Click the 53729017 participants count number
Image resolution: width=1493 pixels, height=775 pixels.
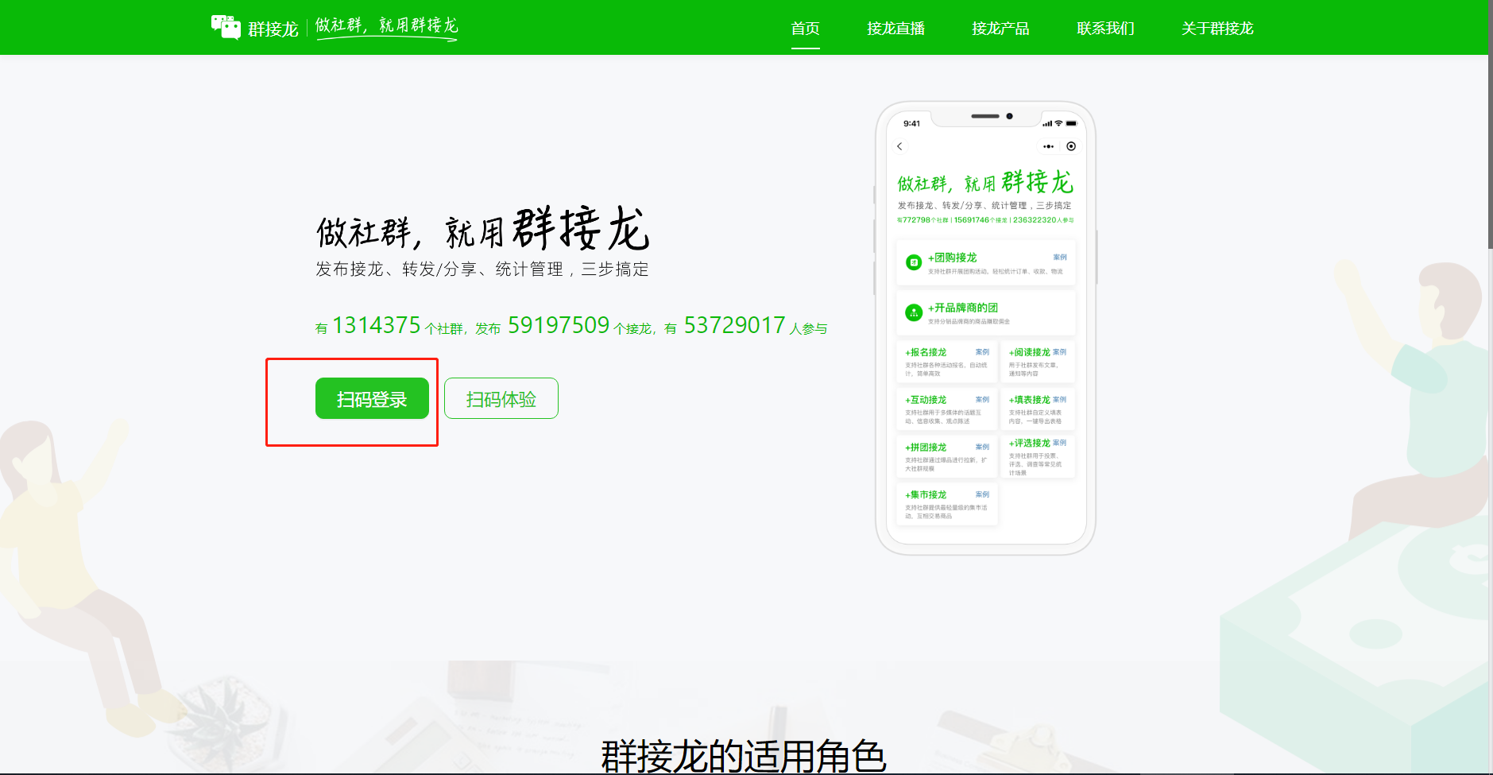click(735, 325)
